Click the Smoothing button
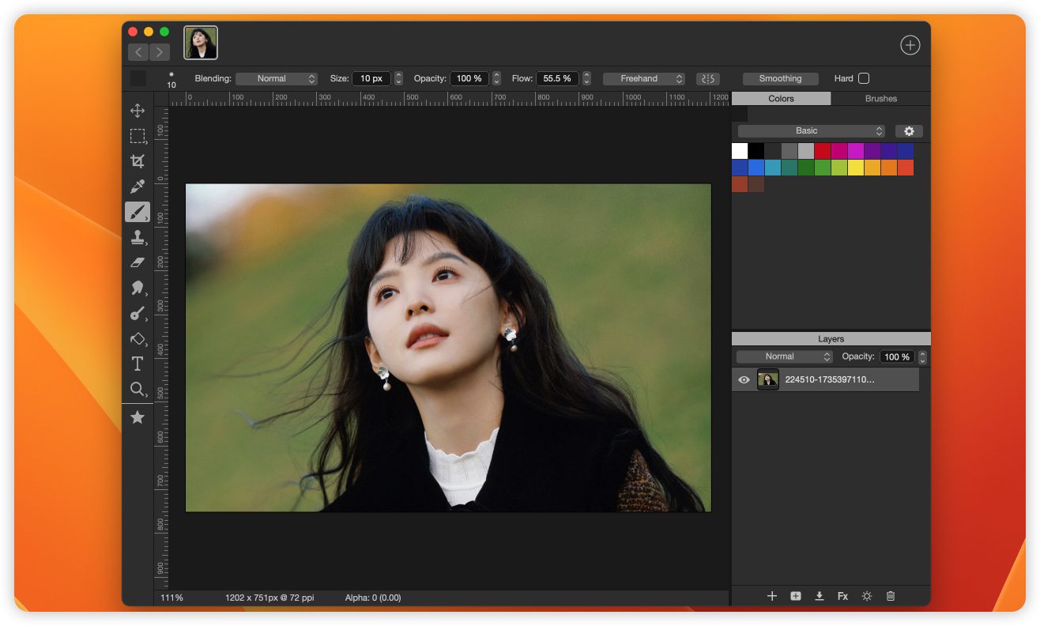 (x=781, y=78)
